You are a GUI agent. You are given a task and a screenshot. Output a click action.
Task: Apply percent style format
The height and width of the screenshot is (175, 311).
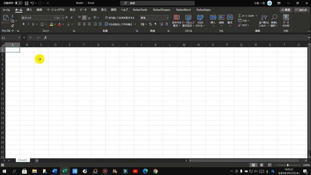click(150, 24)
